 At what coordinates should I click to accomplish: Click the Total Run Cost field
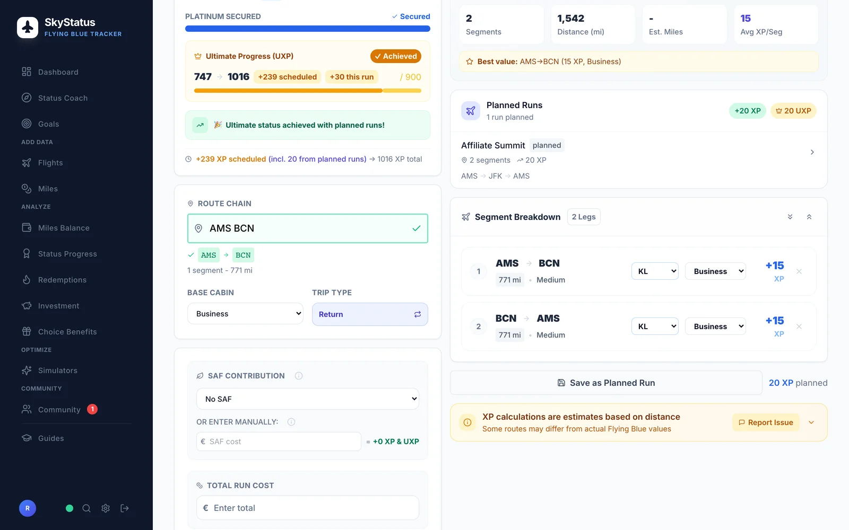308,508
